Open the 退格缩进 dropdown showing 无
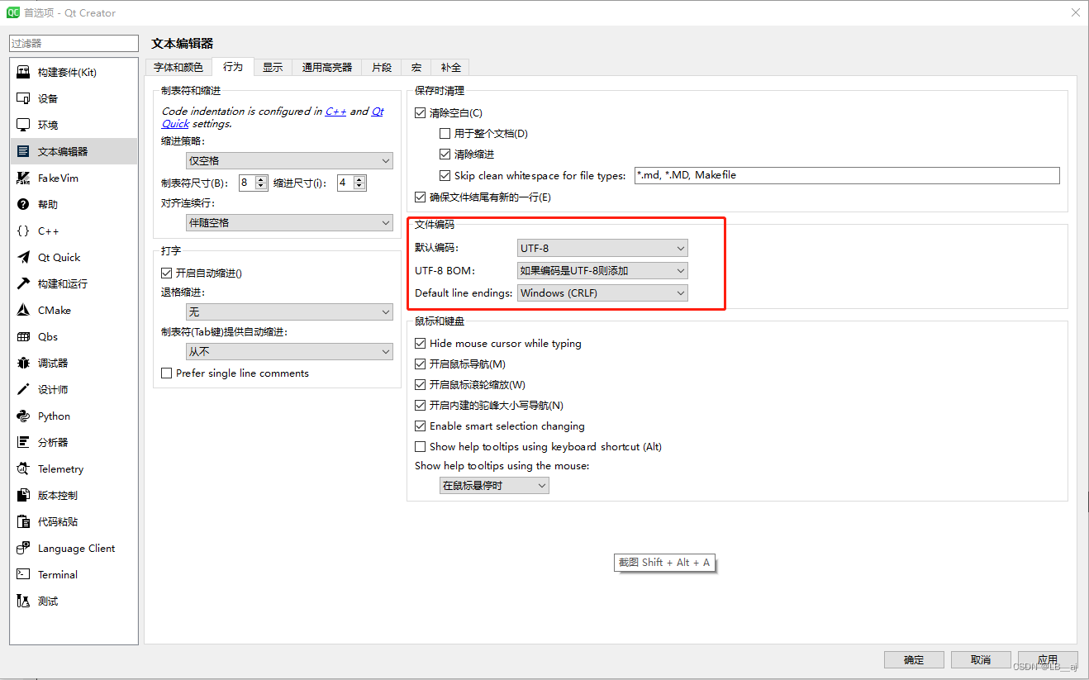 coord(289,311)
